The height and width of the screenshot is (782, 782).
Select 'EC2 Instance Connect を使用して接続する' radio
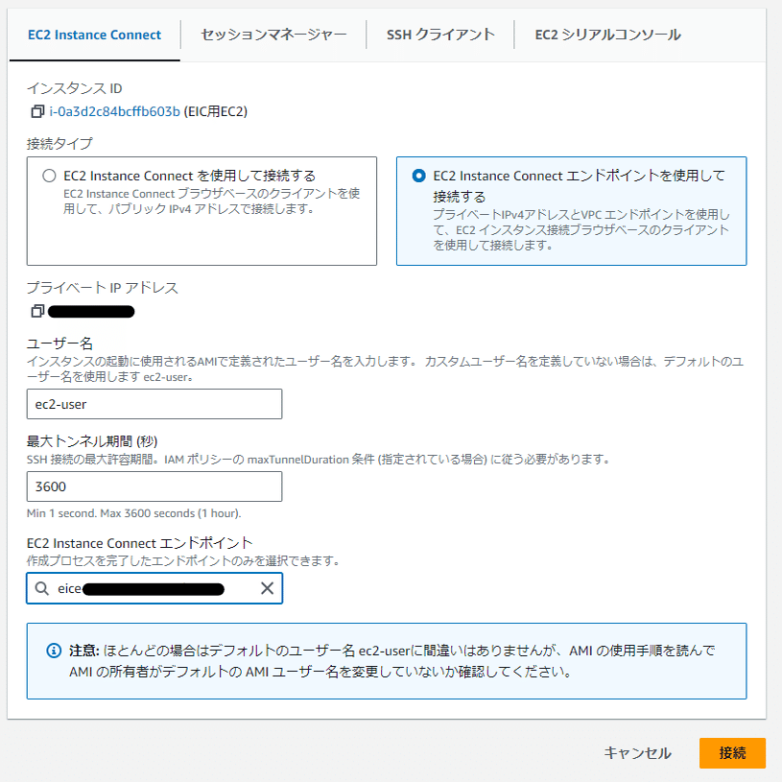(x=49, y=176)
